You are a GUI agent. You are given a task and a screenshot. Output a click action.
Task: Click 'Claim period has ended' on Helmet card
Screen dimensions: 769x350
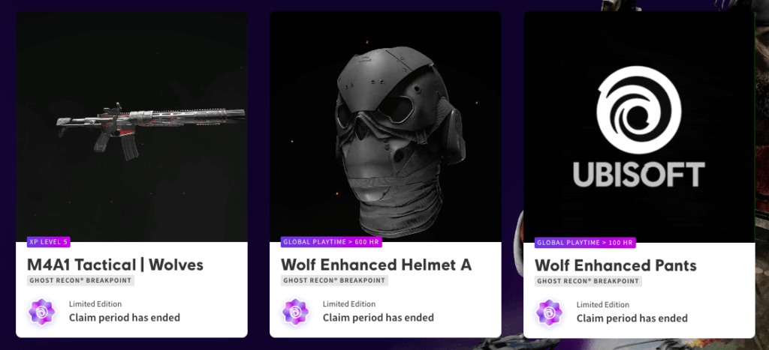(378, 318)
